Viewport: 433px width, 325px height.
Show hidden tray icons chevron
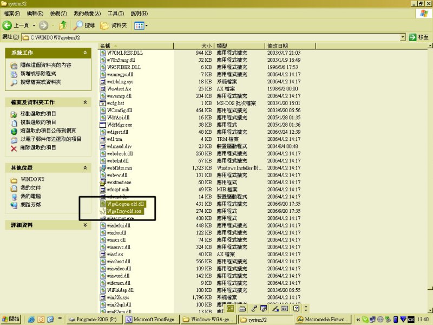pyautogui.click(x=358, y=320)
